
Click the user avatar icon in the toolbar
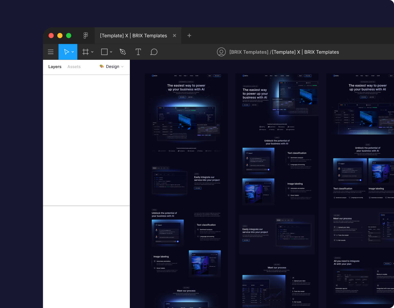[x=221, y=52]
